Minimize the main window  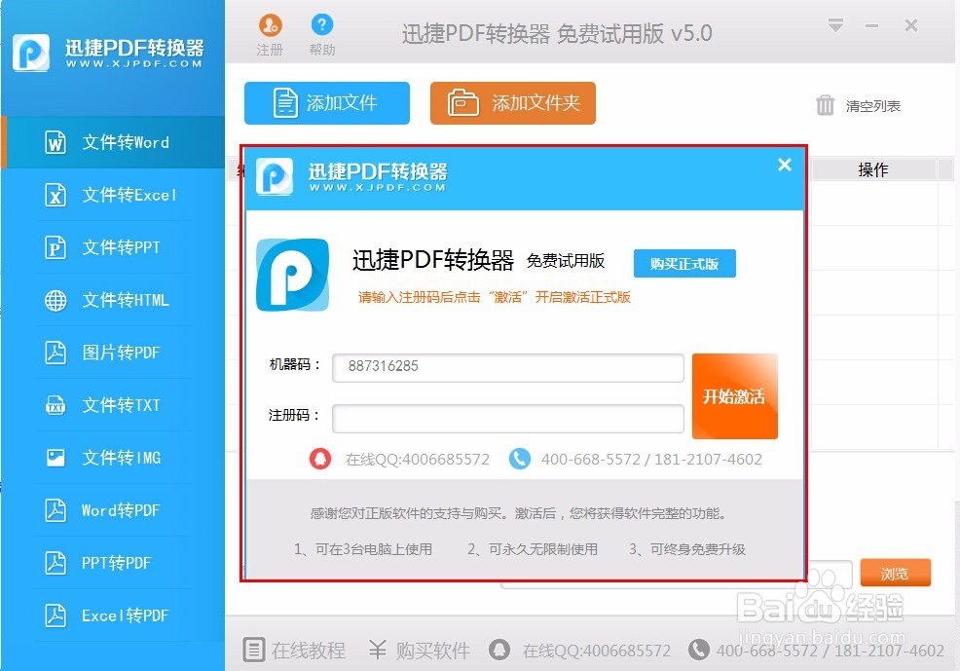coord(871,25)
